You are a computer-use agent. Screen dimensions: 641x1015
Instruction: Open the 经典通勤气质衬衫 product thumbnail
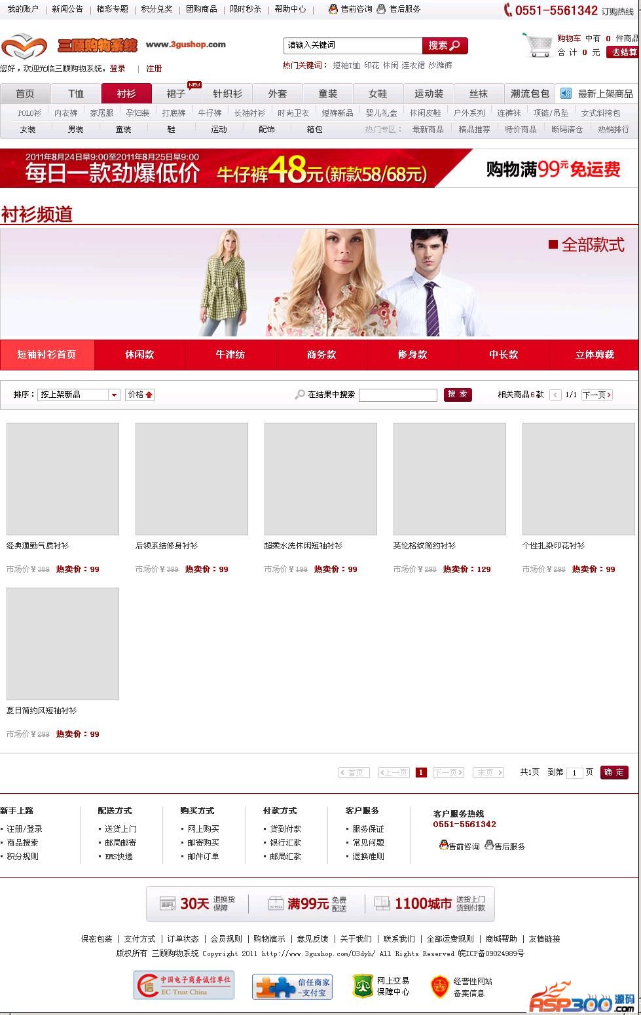63,479
